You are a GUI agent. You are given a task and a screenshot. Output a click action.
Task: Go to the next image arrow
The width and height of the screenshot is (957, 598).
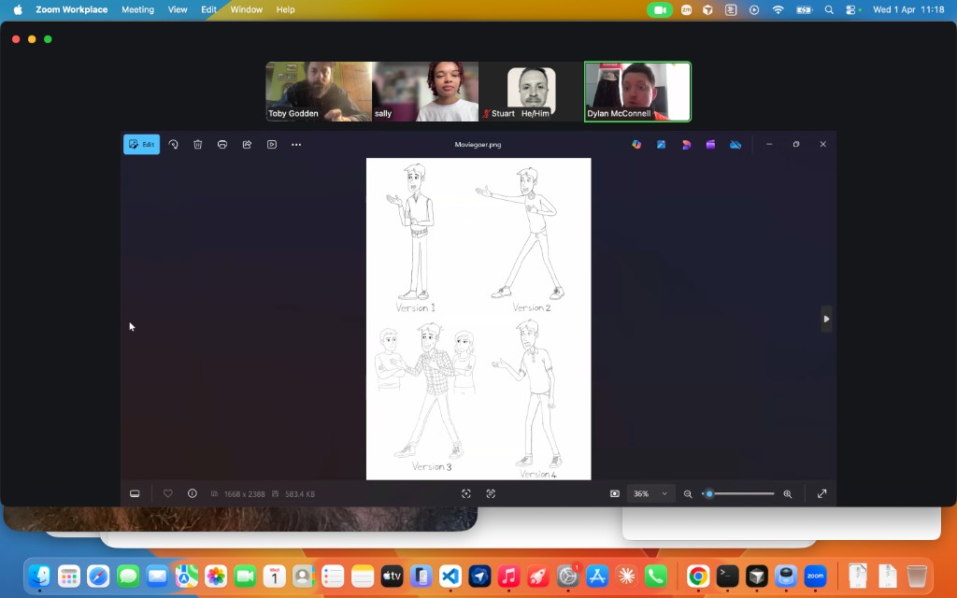[826, 319]
